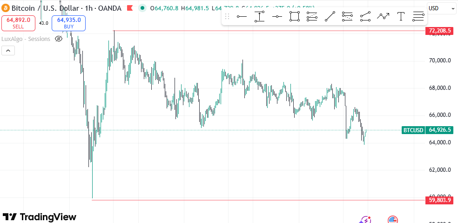This screenshot has width=458, height=223.
Task: Click the 64,000.0 price axis value
Action: click(x=440, y=142)
